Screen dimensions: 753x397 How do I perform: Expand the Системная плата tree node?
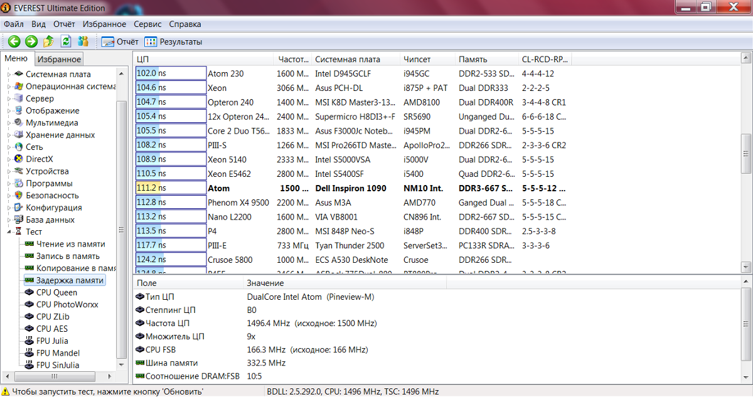[9, 74]
